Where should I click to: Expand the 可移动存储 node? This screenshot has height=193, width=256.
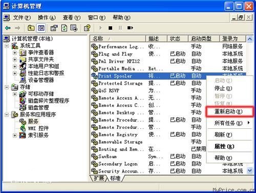tap(15, 94)
